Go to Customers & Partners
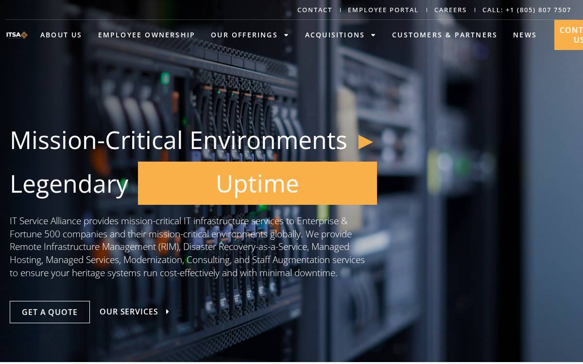 pyautogui.click(x=445, y=35)
